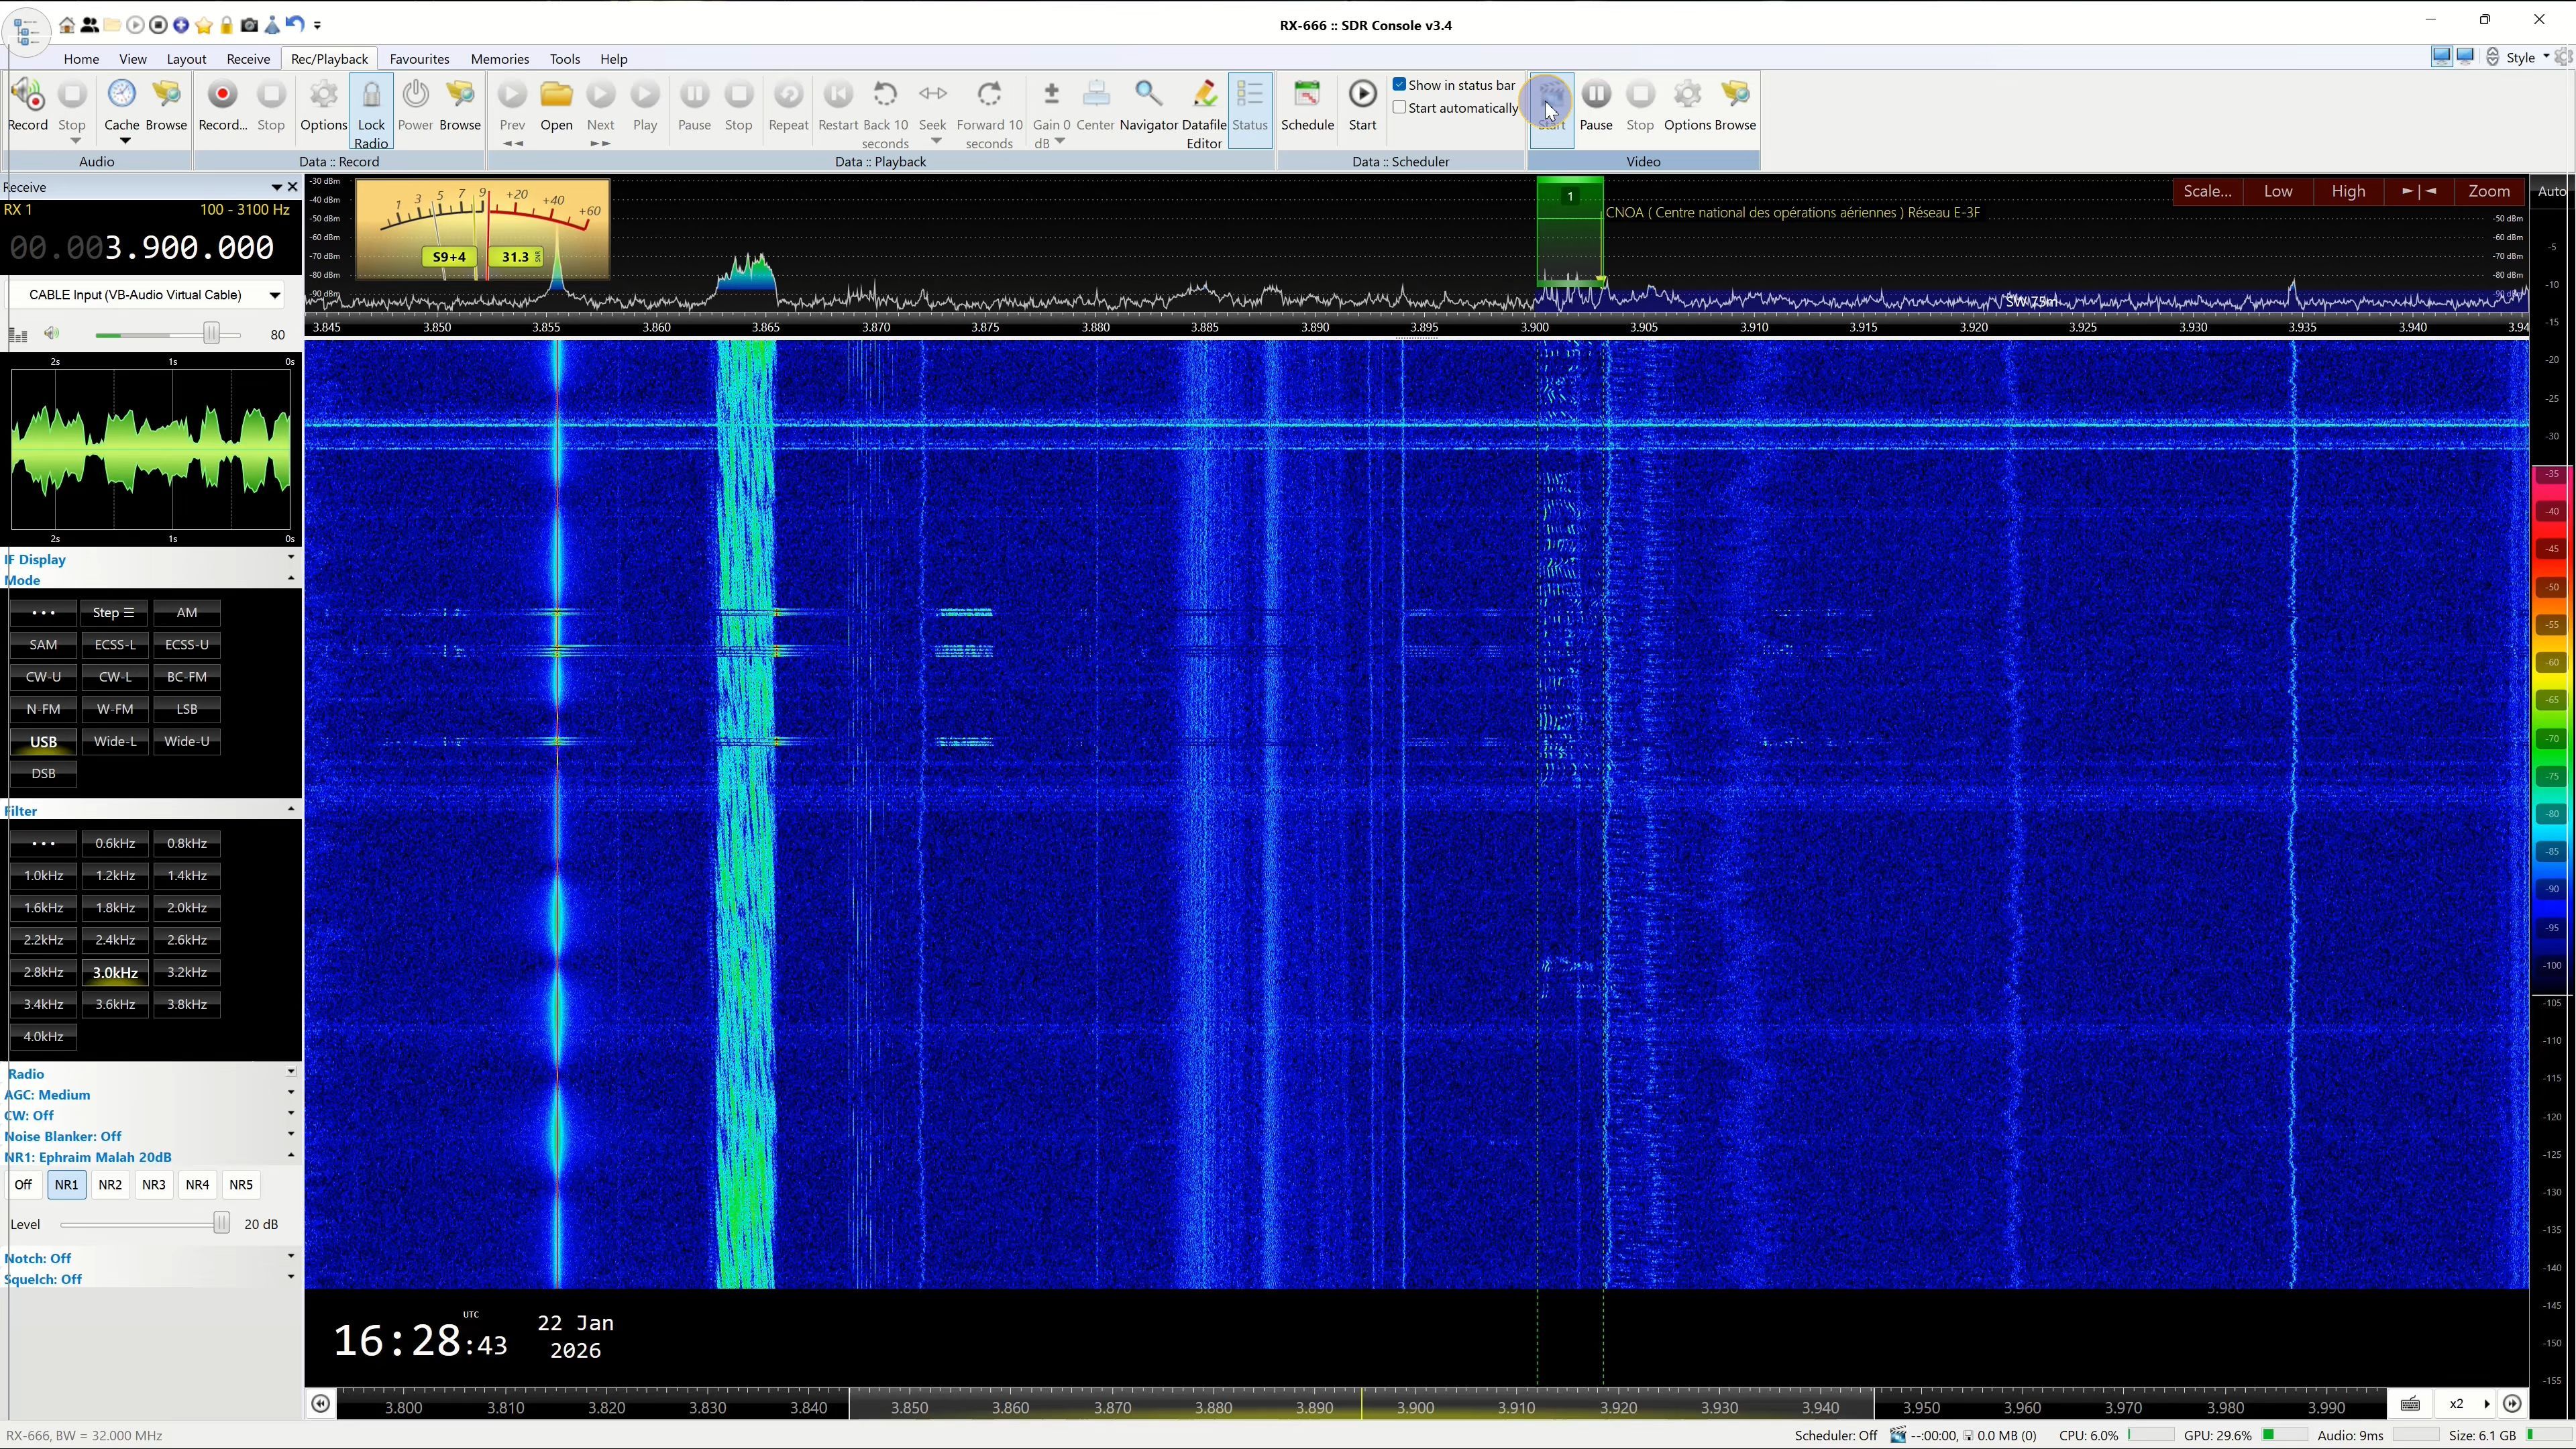Open the Memories ribbon tab
Image resolution: width=2576 pixels, height=1449 pixels.
pos(499,59)
